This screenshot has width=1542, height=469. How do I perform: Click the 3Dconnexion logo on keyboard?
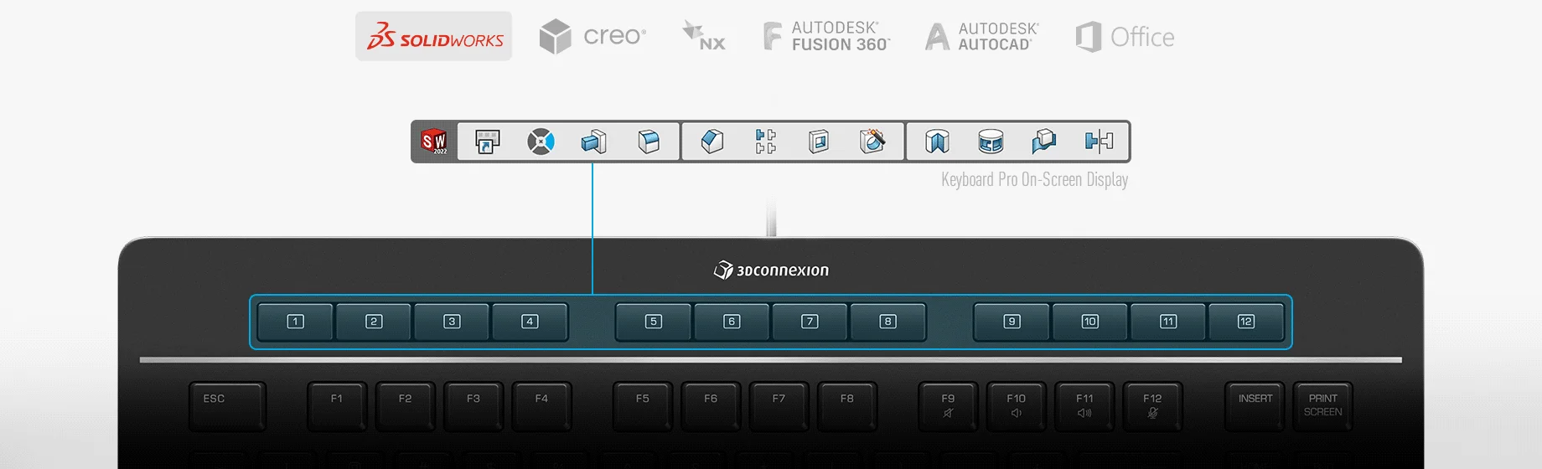click(771, 270)
